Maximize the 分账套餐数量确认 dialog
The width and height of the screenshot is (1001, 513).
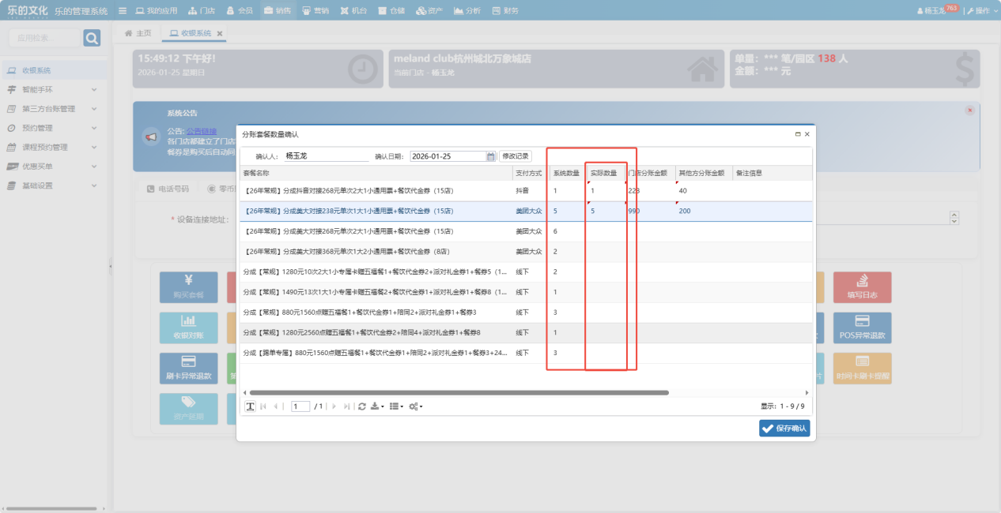pos(797,134)
